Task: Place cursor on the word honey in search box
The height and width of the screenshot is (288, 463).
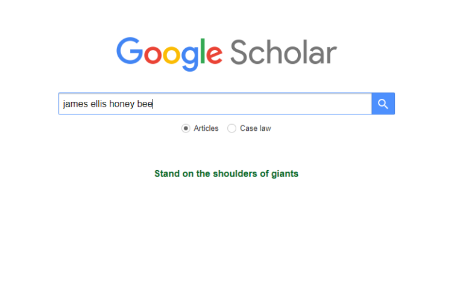Action: pyautogui.click(x=122, y=104)
